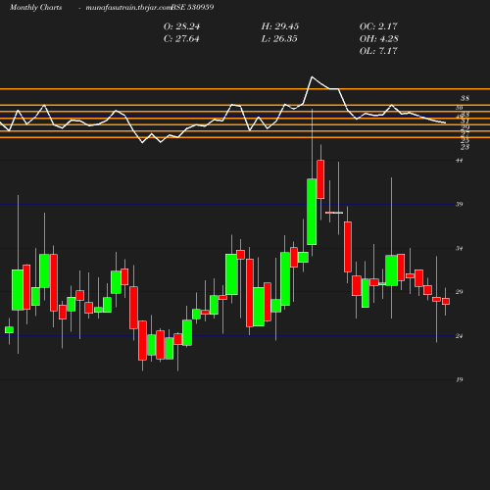
Task: Click the price axis label "24"
Action: click(x=460, y=336)
